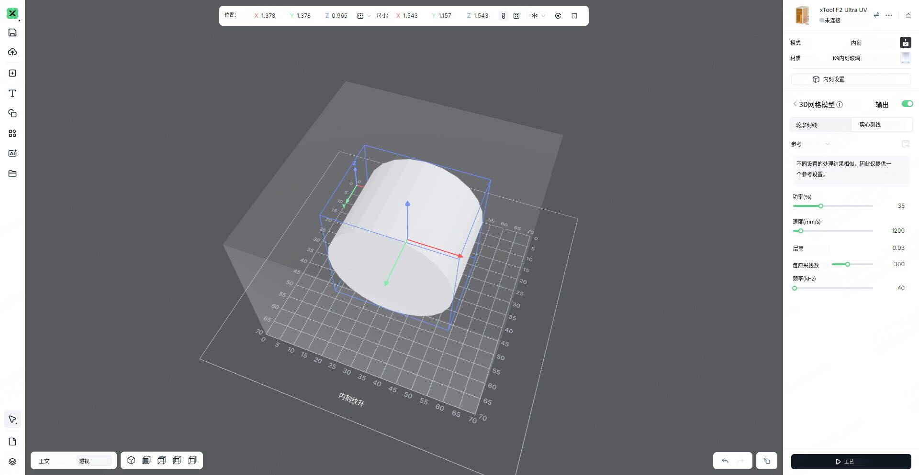Click the reset rotation icon in top toolbar
The width and height of the screenshot is (919, 475).
click(558, 16)
